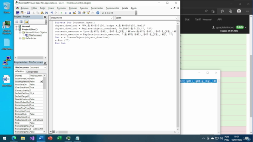Viewport: 253px width, 142px height.
Task: Click the Project panel horizontal scrollbar
Action: [x=30, y=58]
